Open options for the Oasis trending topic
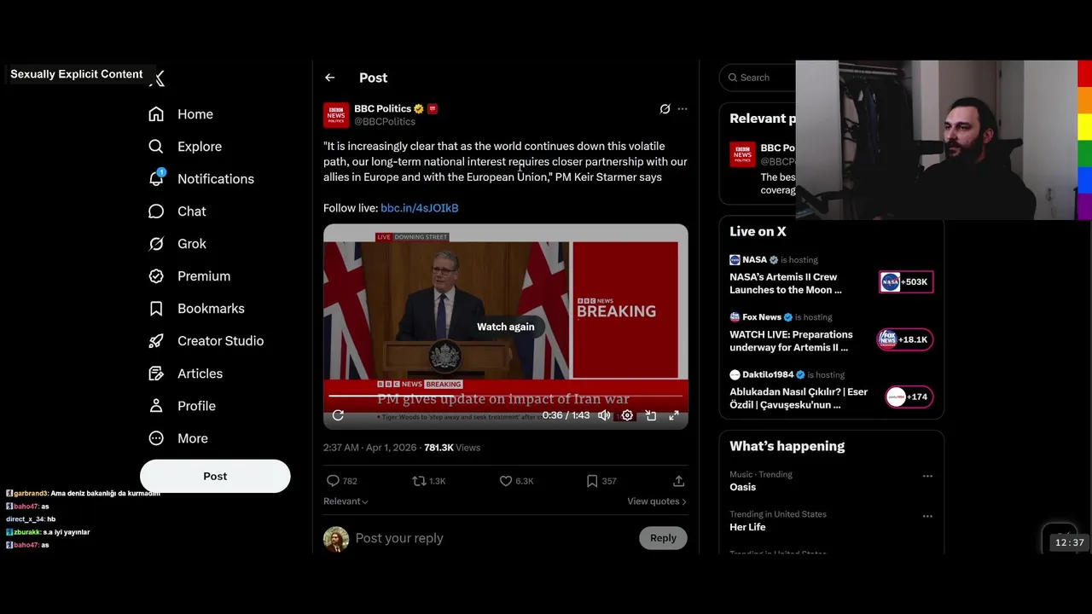 927,476
